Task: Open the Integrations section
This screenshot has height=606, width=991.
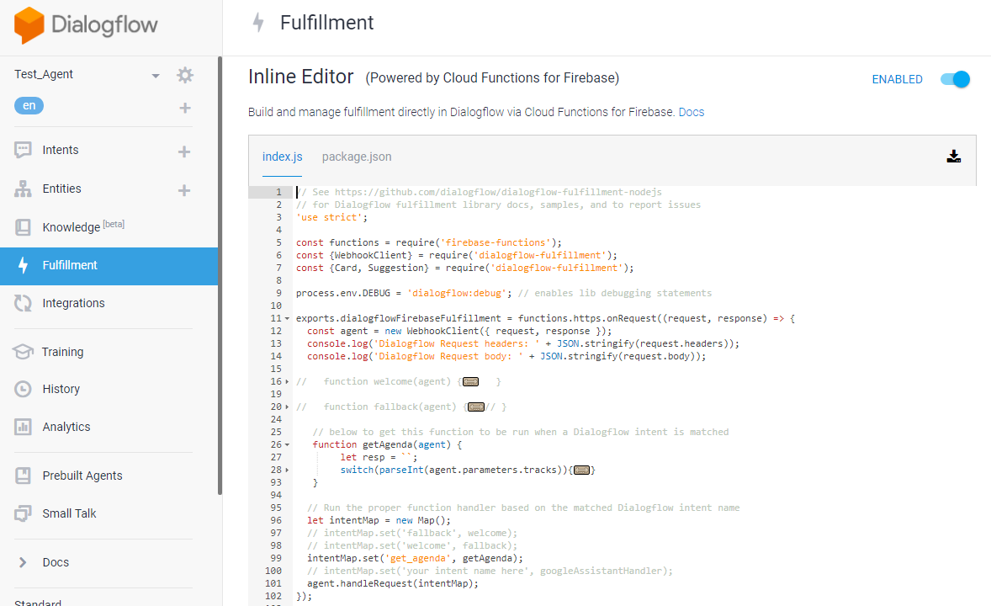Action: 73,303
